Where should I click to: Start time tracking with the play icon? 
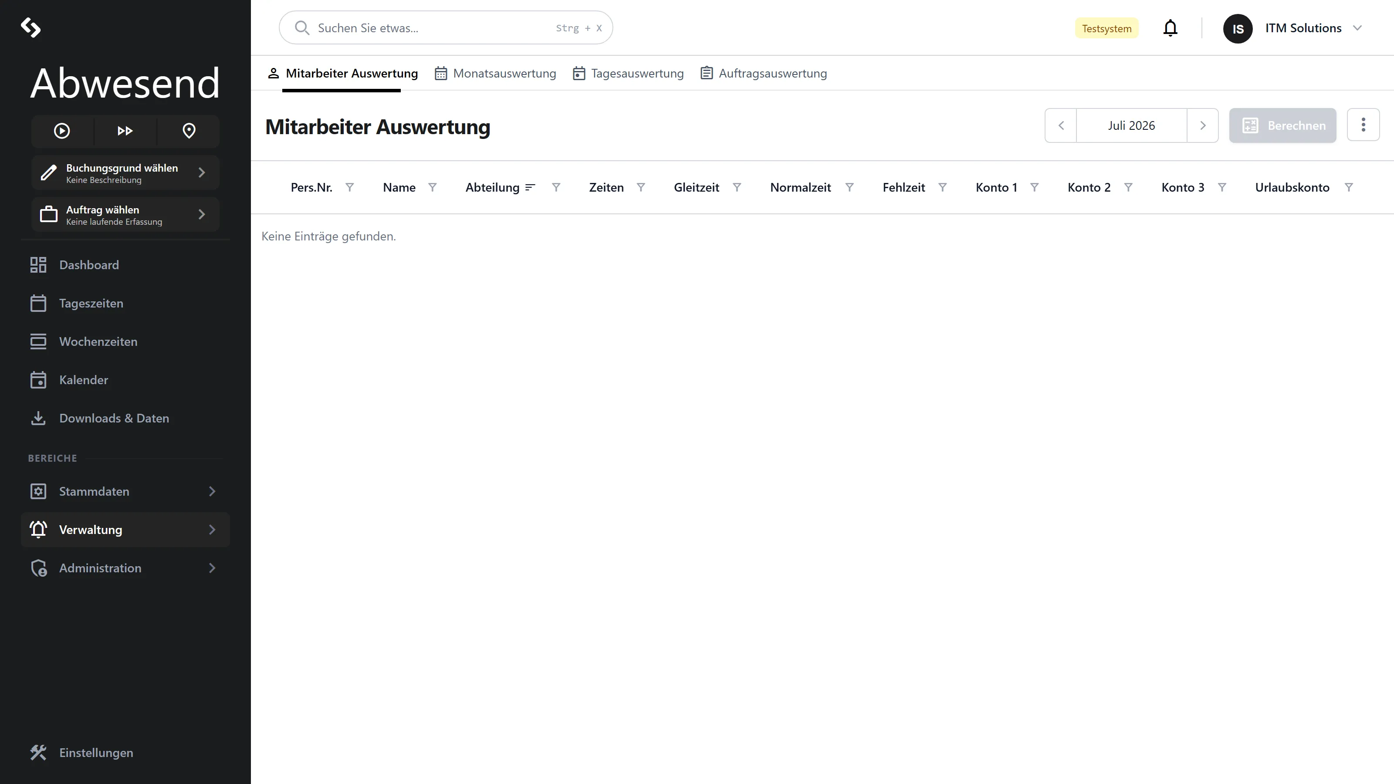coord(62,131)
